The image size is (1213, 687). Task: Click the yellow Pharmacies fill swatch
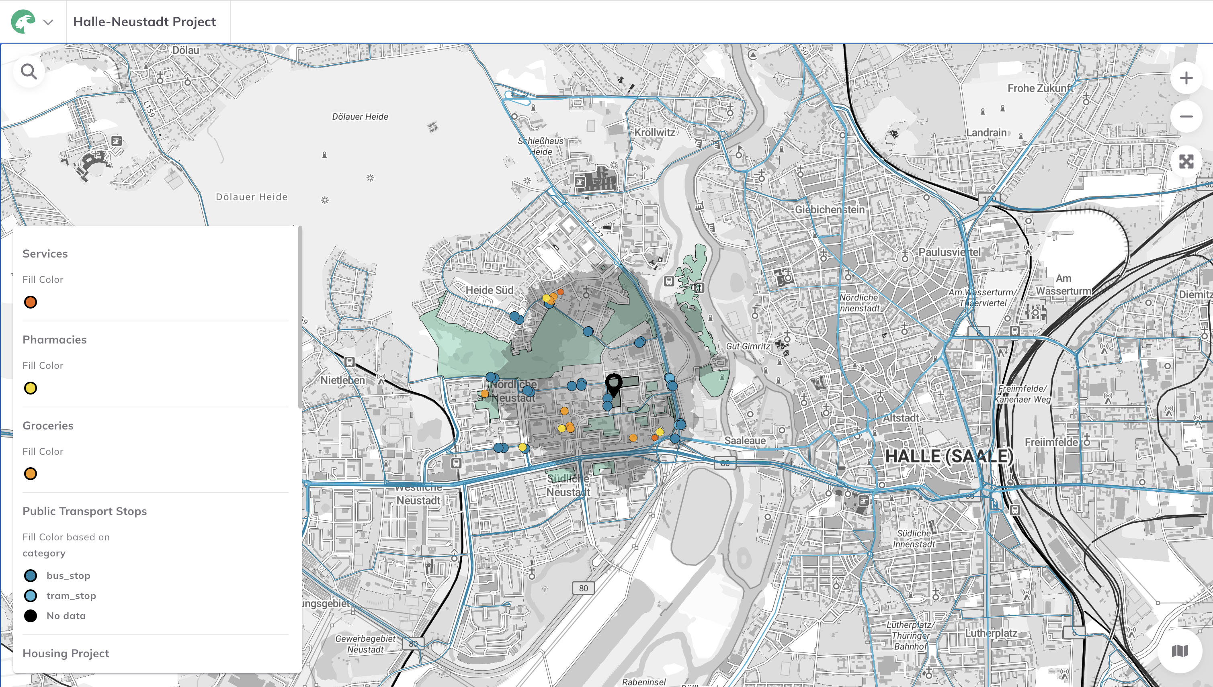point(31,388)
